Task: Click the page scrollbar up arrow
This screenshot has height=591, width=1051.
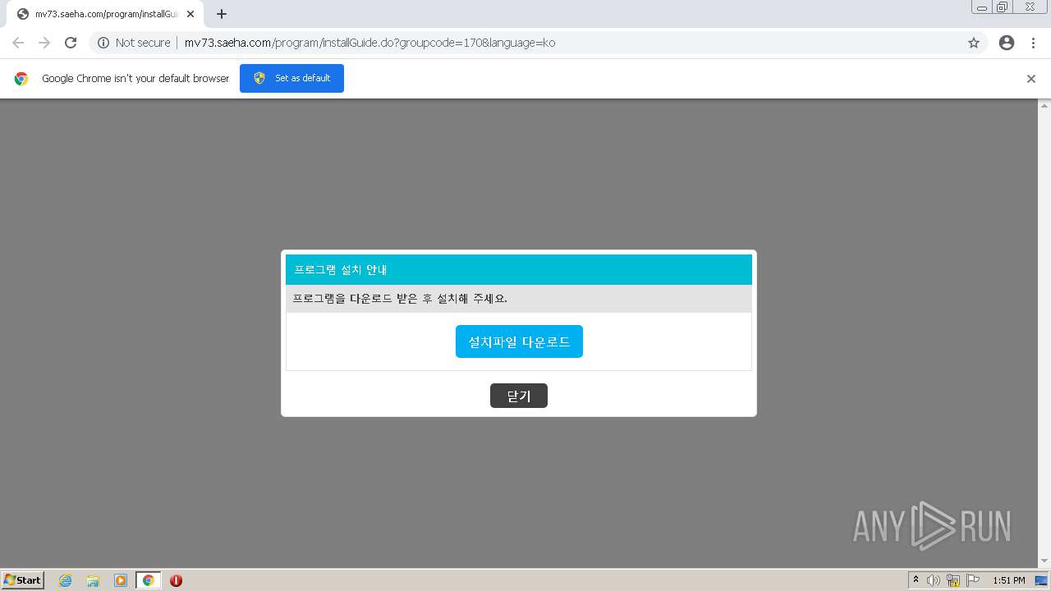Action: point(1044,105)
